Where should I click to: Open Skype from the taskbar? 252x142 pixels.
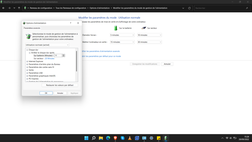pyautogui.click(x=122, y=138)
